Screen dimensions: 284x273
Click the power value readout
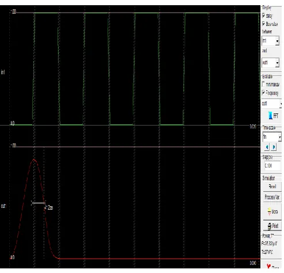tap(270, 244)
